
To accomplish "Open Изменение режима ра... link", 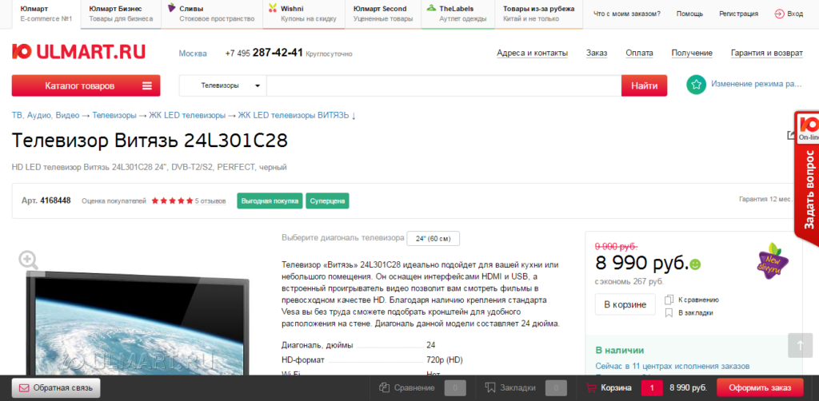I will coord(757,85).
